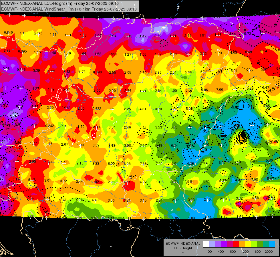Click the wind shear value 0.912
Image resolution: width=280 pixels, height=257 pixels.
[66, 108]
